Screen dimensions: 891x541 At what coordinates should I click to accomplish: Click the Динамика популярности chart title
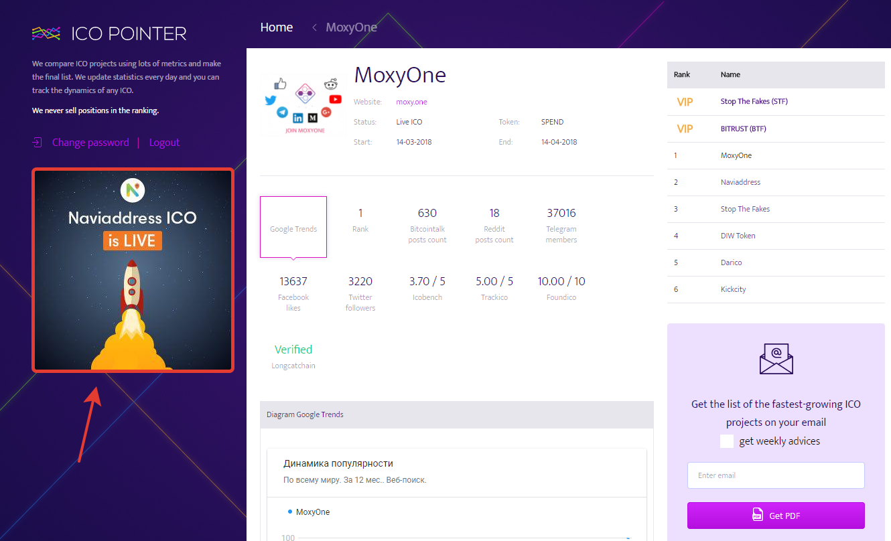point(338,463)
